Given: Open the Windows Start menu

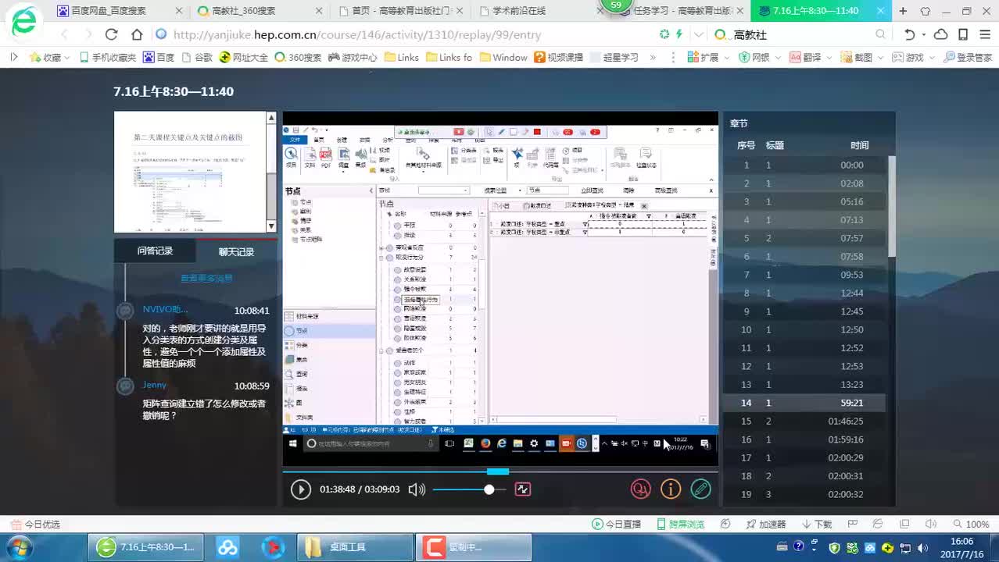Looking at the screenshot, I should [18, 546].
